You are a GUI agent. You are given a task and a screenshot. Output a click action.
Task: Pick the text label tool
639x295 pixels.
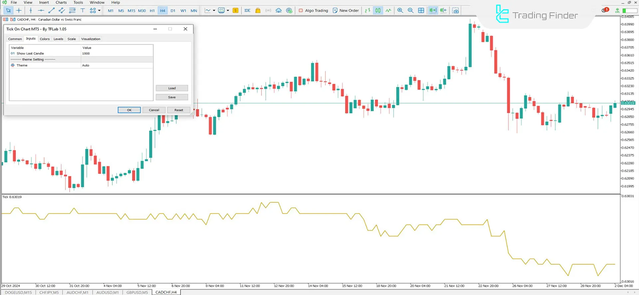(x=83, y=11)
